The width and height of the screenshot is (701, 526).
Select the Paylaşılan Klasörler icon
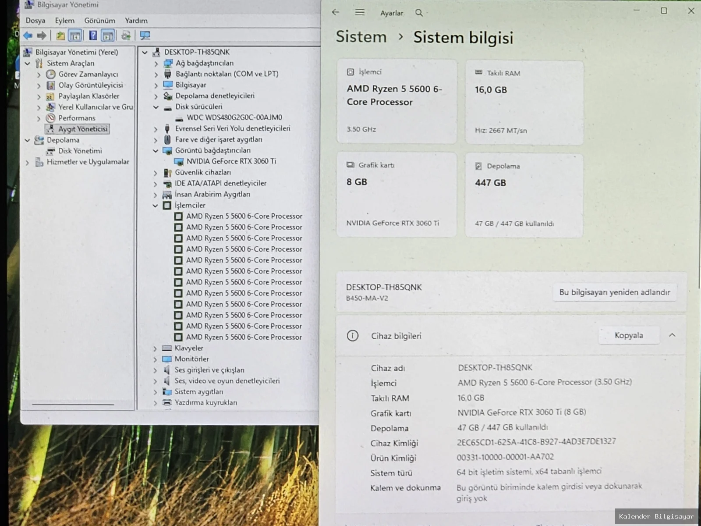pos(51,96)
